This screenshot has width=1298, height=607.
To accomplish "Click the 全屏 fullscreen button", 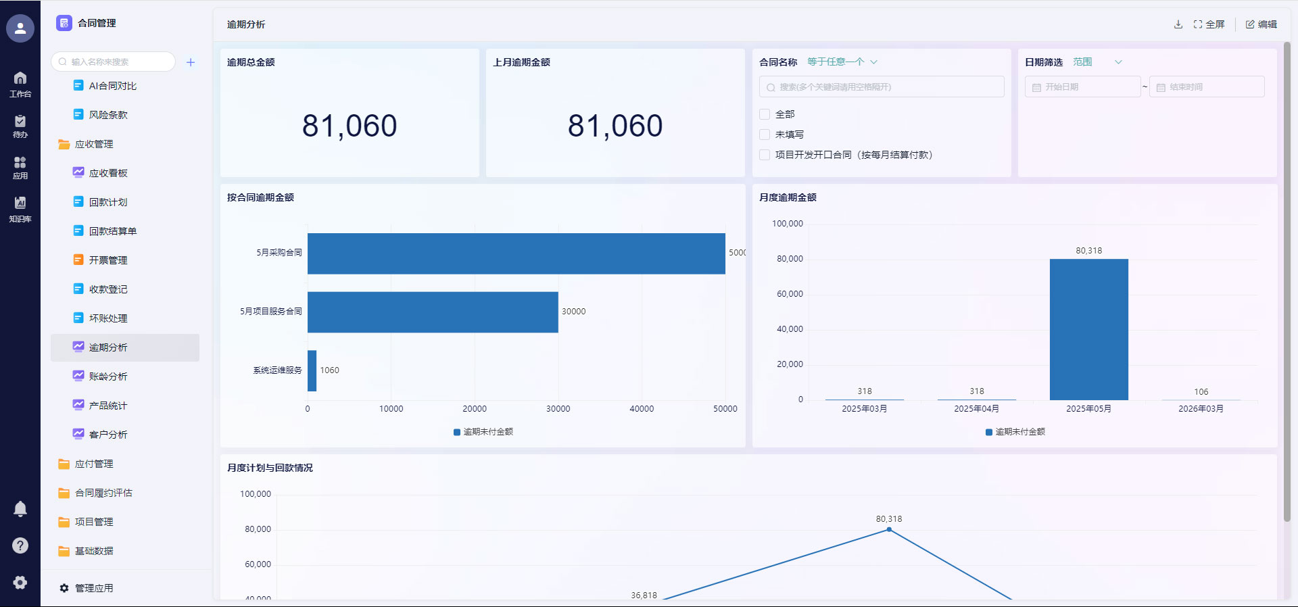I will (1209, 24).
